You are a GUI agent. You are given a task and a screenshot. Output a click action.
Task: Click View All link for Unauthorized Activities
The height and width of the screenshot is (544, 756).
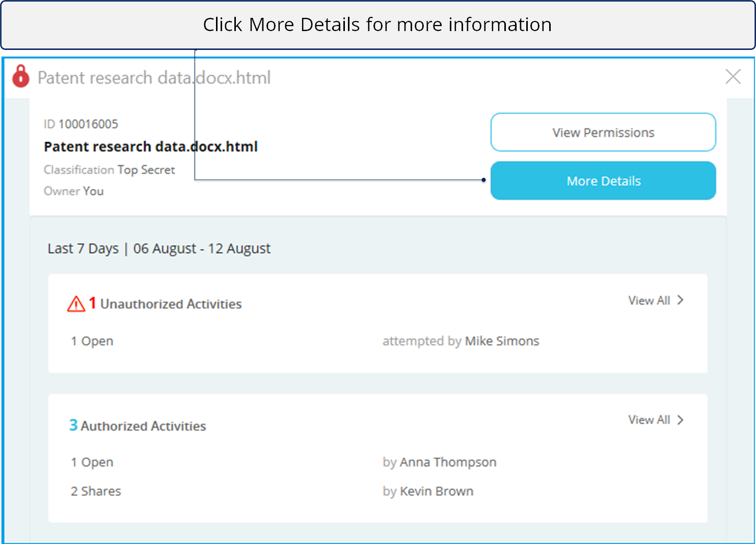649,301
